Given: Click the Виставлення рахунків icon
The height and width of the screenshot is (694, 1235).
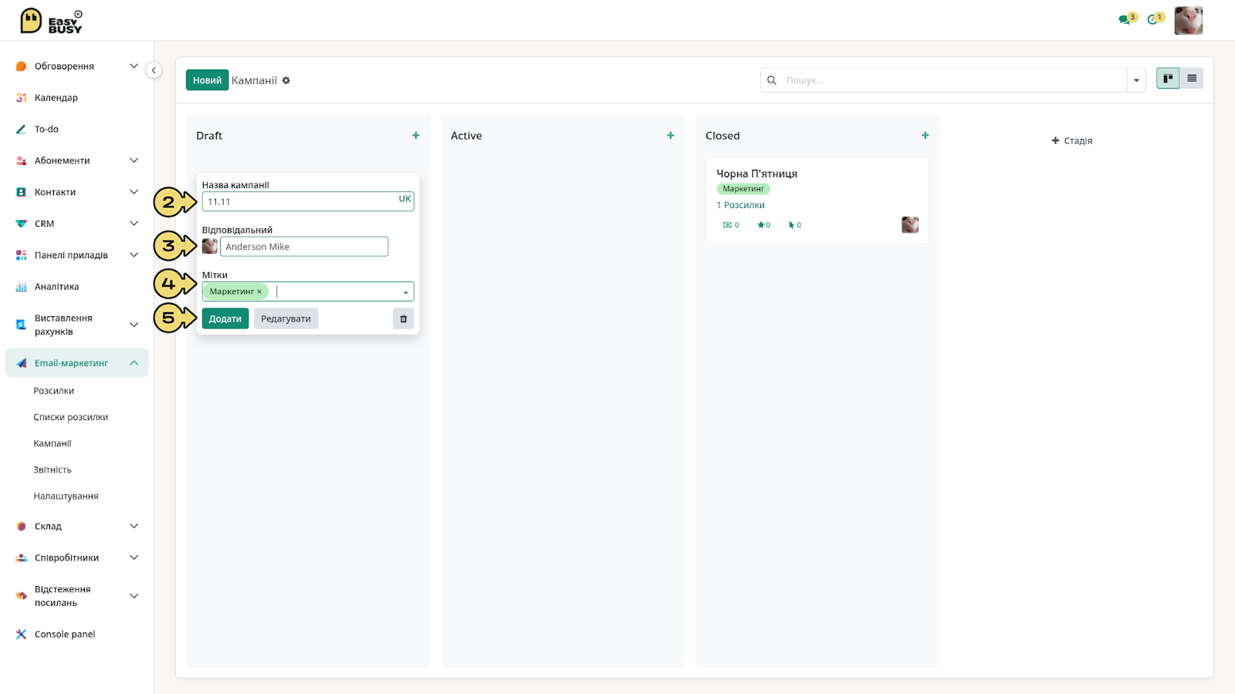Looking at the screenshot, I should 21,325.
